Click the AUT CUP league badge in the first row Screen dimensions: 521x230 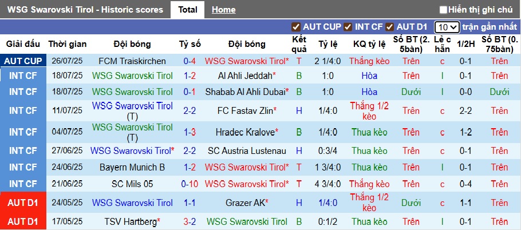[23, 61]
